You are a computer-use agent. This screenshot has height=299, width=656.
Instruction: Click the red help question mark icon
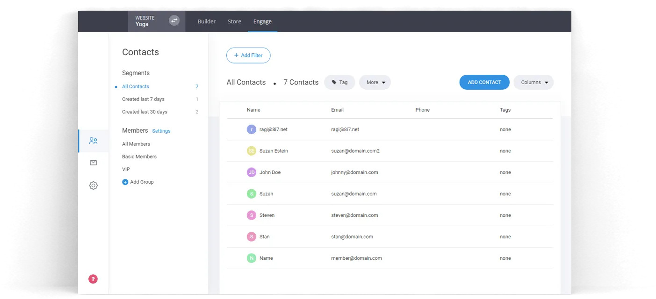click(93, 279)
